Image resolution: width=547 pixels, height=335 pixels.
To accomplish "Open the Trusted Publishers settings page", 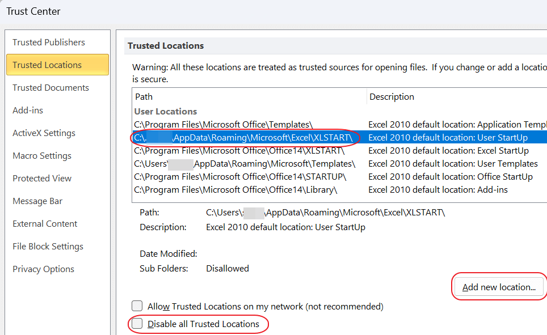I will [x=48, y=42].
